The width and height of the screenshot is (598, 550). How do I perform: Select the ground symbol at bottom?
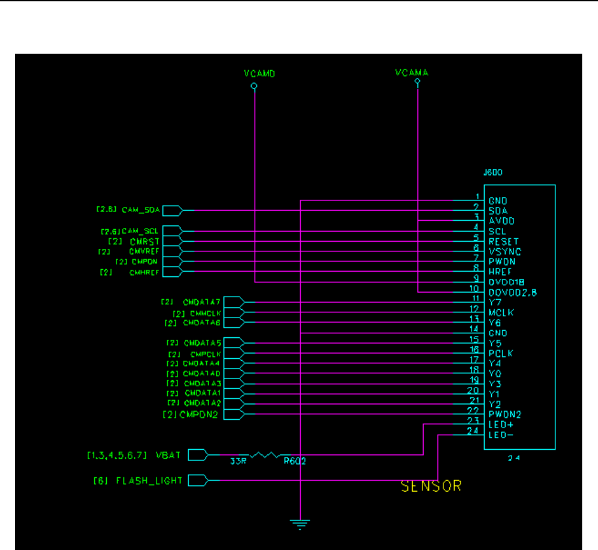300,524
